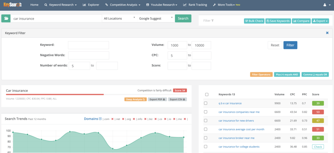The height and width of the screenshot is (153, 334).
Task: Expand domains with the plus icon
Action: 100,119
